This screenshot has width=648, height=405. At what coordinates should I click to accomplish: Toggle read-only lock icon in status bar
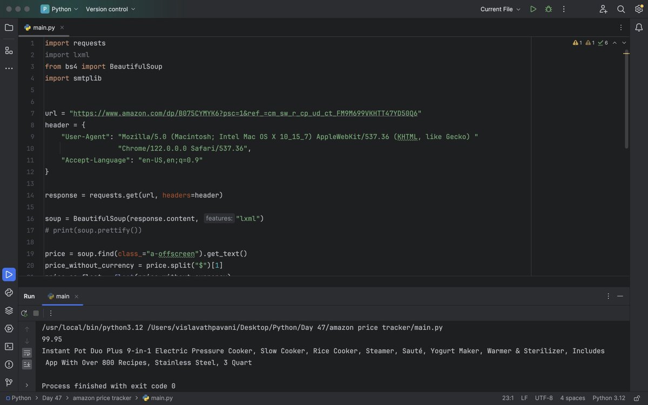click(637, 398)
